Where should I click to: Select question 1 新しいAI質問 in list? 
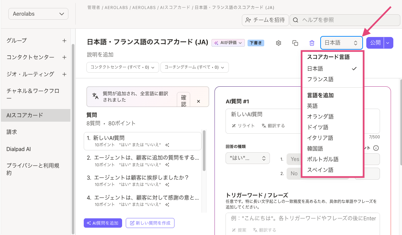tap(142, 141)
